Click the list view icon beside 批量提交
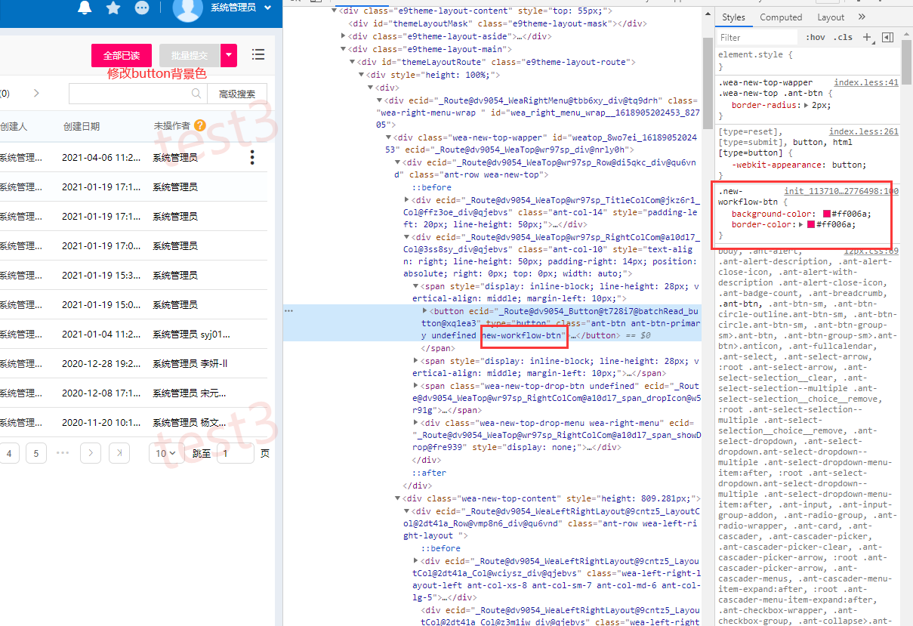 coord(258,54)
